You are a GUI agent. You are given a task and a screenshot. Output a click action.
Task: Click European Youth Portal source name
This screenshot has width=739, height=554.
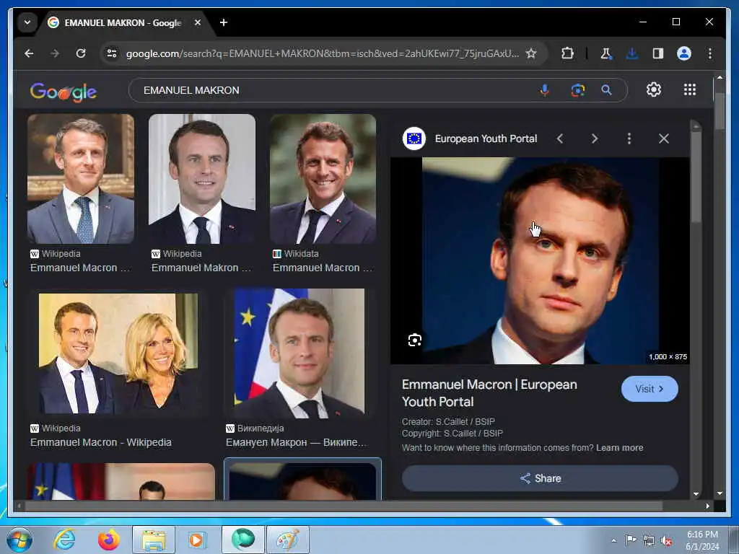pyautogui.click(x=486, y=138)
